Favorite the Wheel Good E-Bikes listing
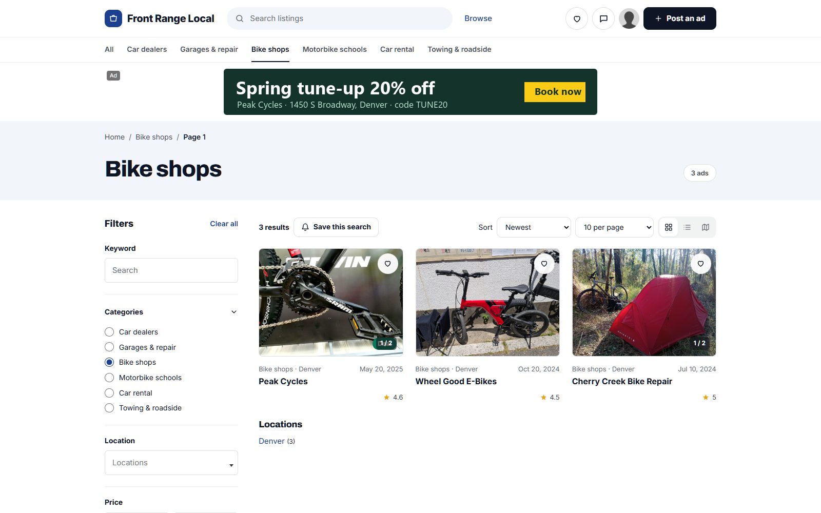Image resolution: width=821 pixels, height=513 pixels. point(544,264)
